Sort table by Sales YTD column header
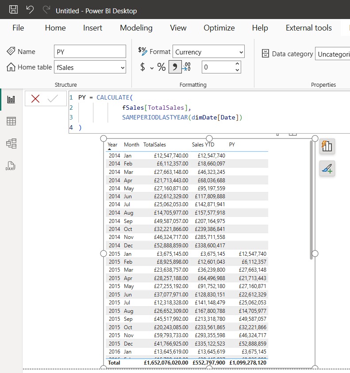 pyautogui.click(x=204, y=145)
